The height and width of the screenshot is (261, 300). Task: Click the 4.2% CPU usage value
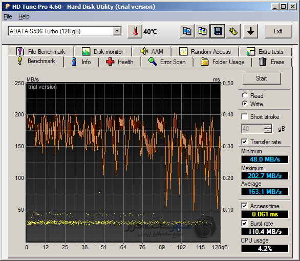[x=265, y=249]
